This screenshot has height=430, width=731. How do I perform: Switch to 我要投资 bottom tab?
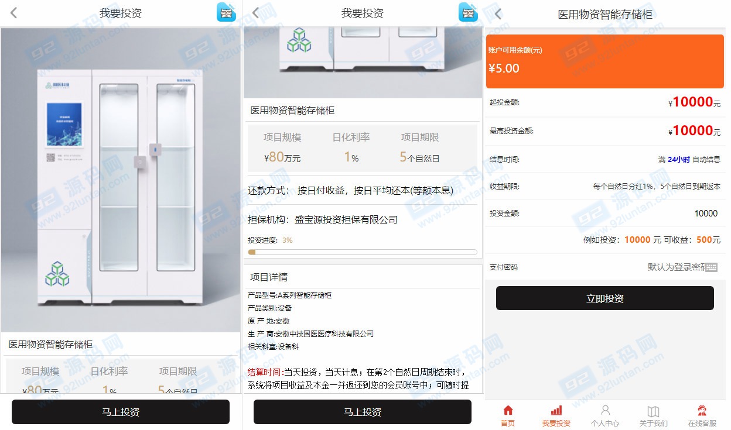click(556, 416)
